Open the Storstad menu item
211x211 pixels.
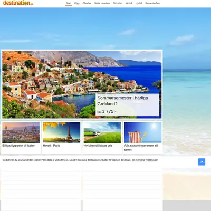(118, 3)
